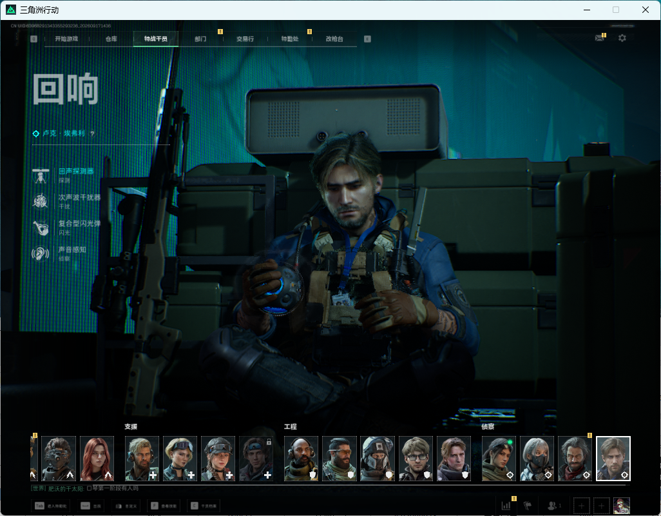Click the 复合型闪光弹 skill name text
Viewport: 661px width, 516px height.
(80, 224)
